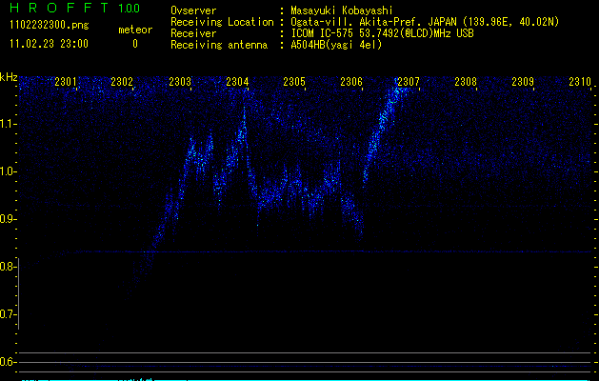Click time marker 2303
599x381 pixels.
coord(180,82)
